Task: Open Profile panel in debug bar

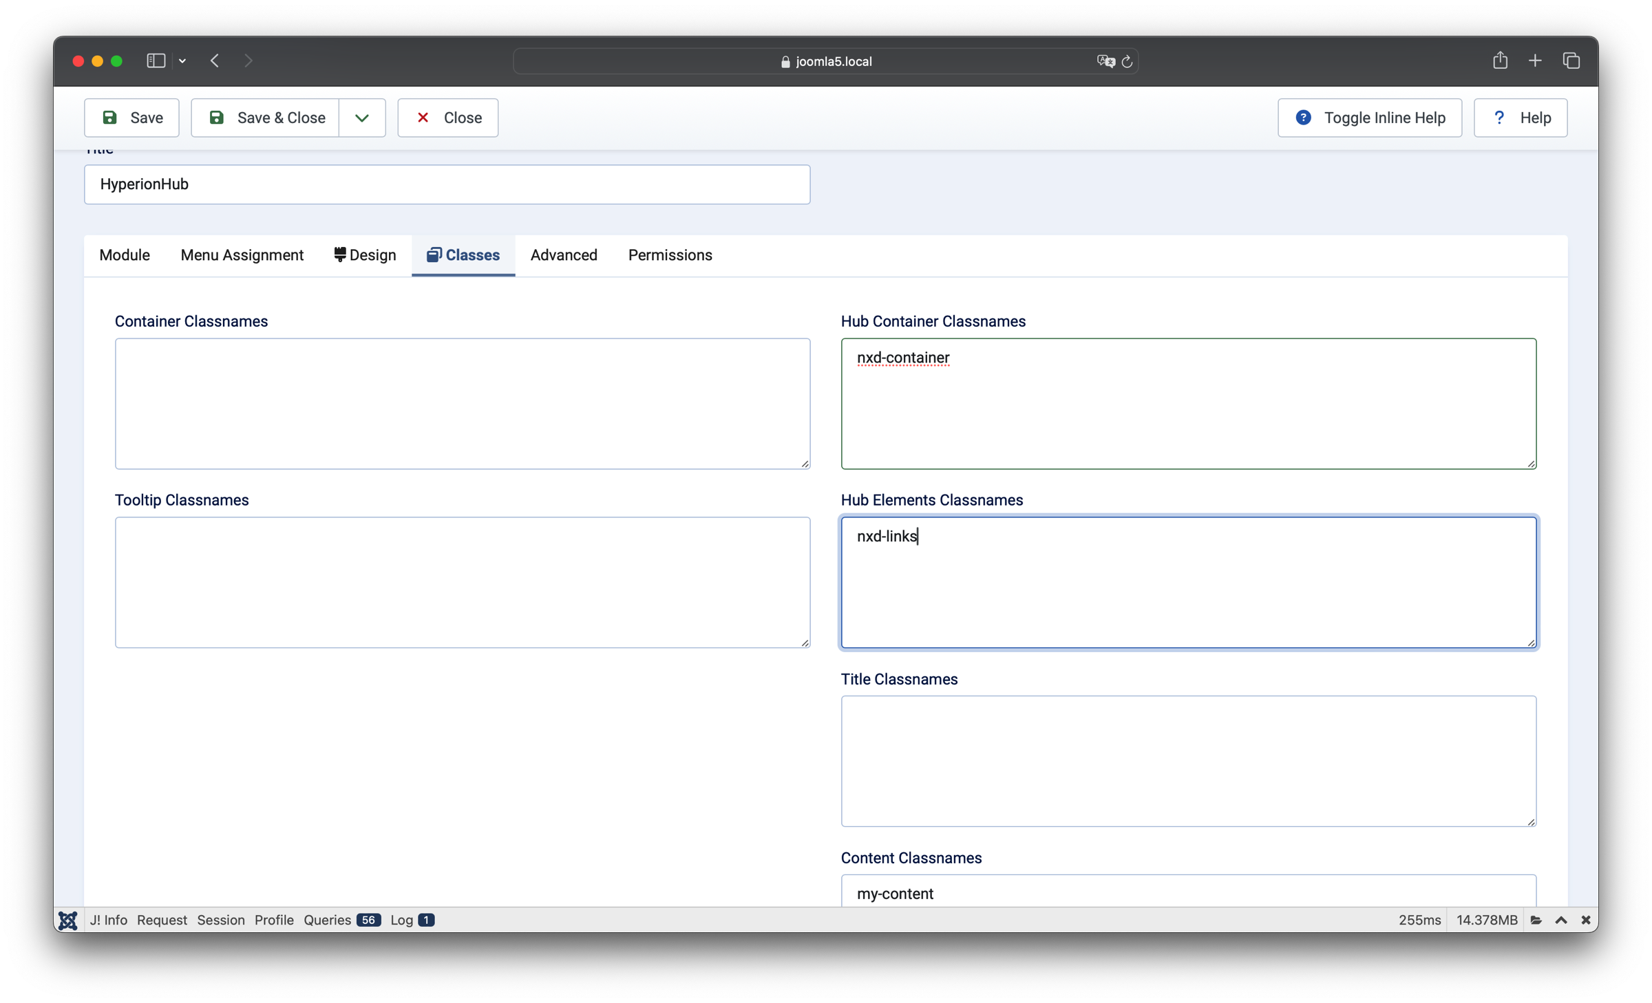Action: [274, 920]
